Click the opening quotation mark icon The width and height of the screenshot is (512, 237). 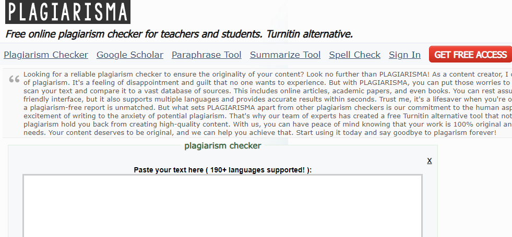click(x=14, y=80)
